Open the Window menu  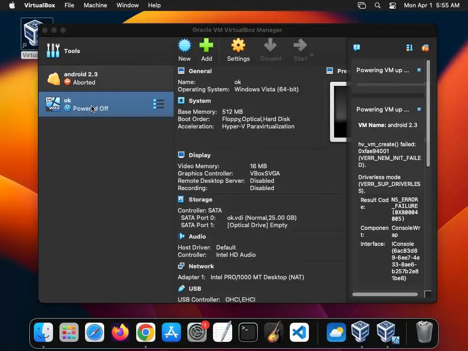pos(128,5)
